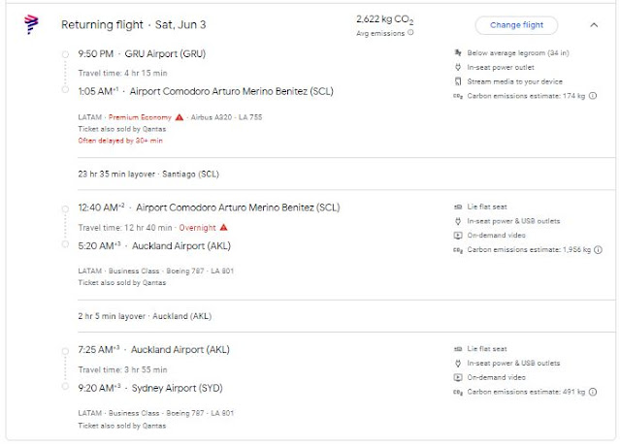Click the 23 hr 35 min Santiago layover row
Viewport: 620px width, 446px height.
pyautogui.click(x=147, y=174)
